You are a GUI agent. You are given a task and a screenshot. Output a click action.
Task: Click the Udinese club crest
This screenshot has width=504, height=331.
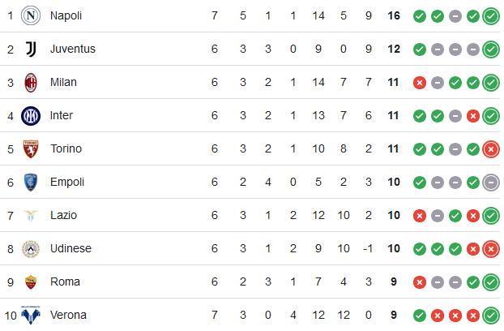[31, 248]
